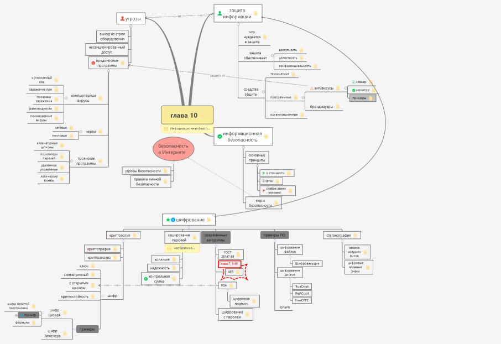Select the central topic глава 10

[187, 115]
